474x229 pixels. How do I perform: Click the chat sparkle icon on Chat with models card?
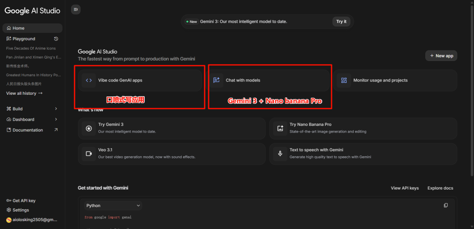[216, 80]
